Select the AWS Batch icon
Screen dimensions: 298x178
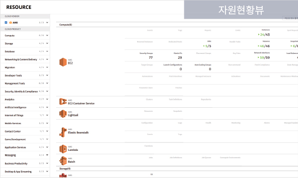coord(63,161)
